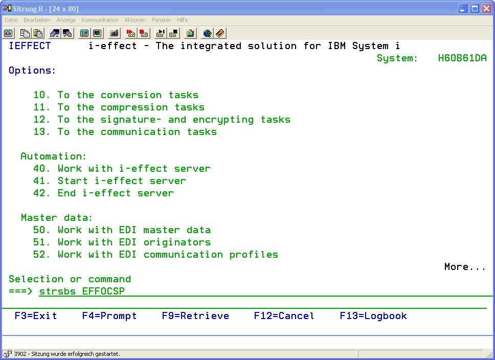
Task: Click the Paste clipboard toolbar icon
Action: pyautogui.click(x=38, y=33)
